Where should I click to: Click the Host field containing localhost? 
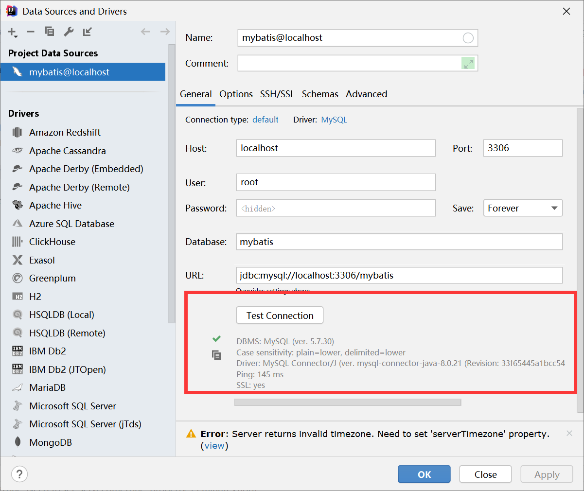point(336,148)
